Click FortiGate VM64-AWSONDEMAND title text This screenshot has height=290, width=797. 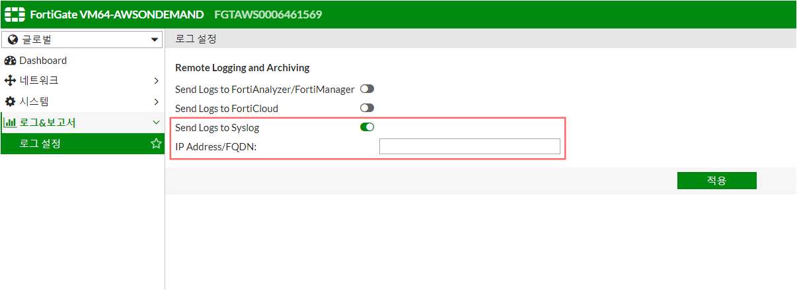(x=118, y=14)
